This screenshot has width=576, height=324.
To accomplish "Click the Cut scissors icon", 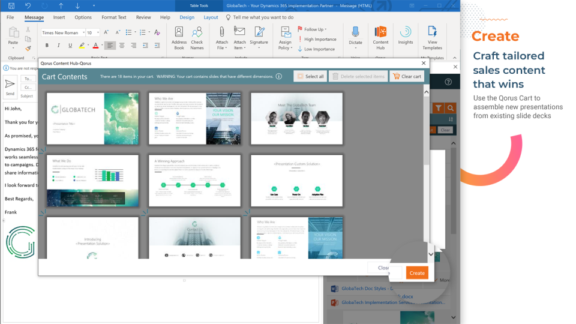I will click(x=28, y=29).
